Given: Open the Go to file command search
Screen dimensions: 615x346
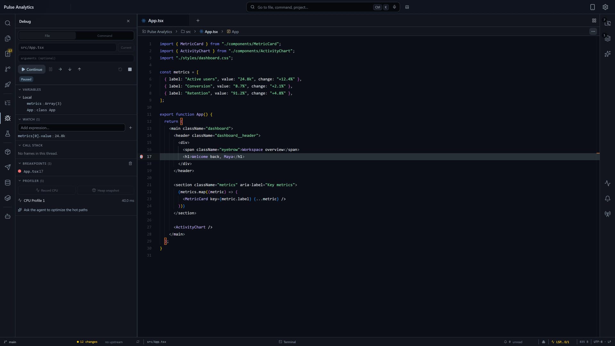Looking at the screenshot, I should tap(323, 7).
